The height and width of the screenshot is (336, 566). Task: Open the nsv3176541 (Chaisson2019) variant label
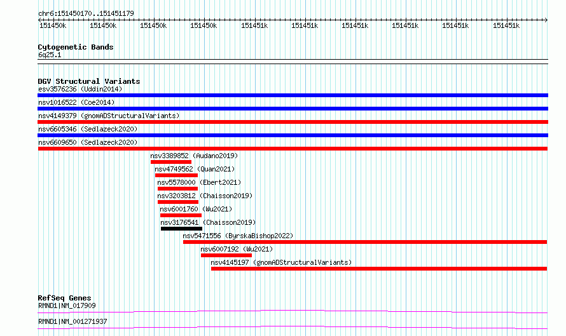tap(208, 222)
